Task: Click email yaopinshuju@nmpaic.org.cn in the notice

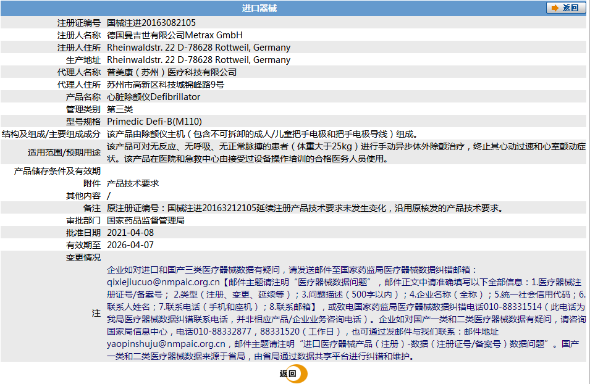Action: 166,344
